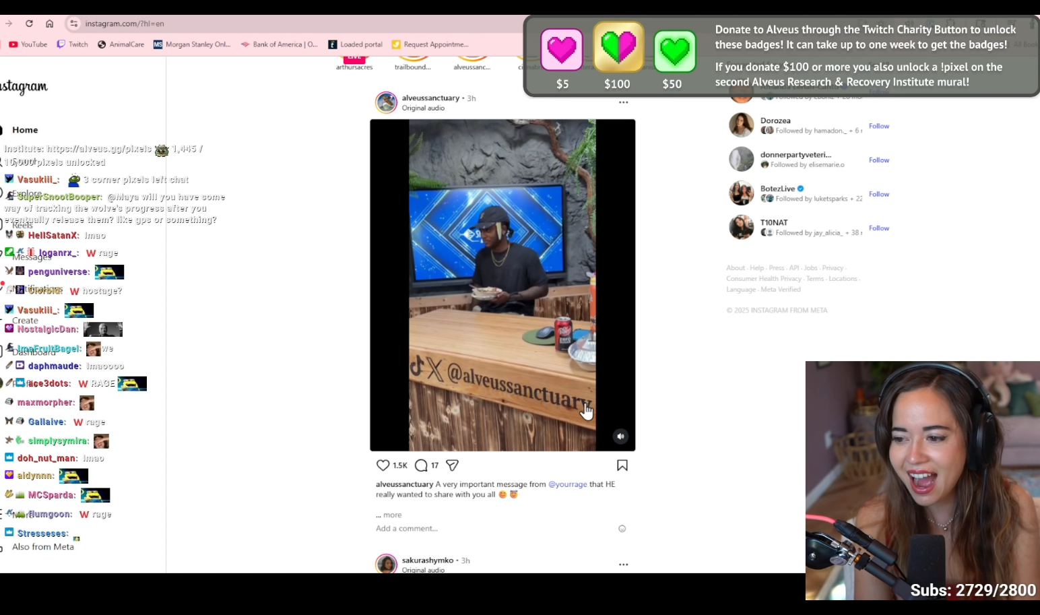1040x615 pixels.
Task: Open the Help footer link
Action: coord(757,268)
